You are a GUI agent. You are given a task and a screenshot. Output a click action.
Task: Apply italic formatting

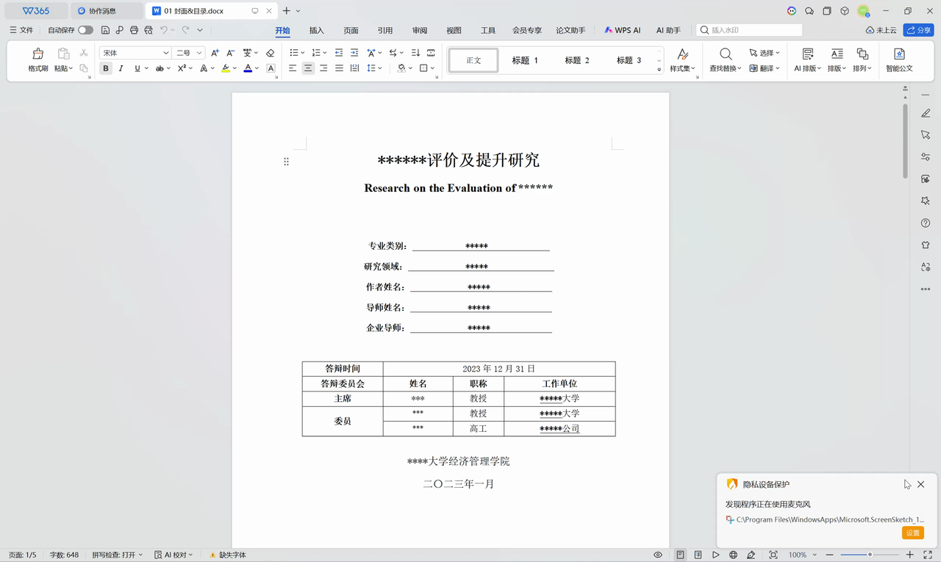click(121, 68)
